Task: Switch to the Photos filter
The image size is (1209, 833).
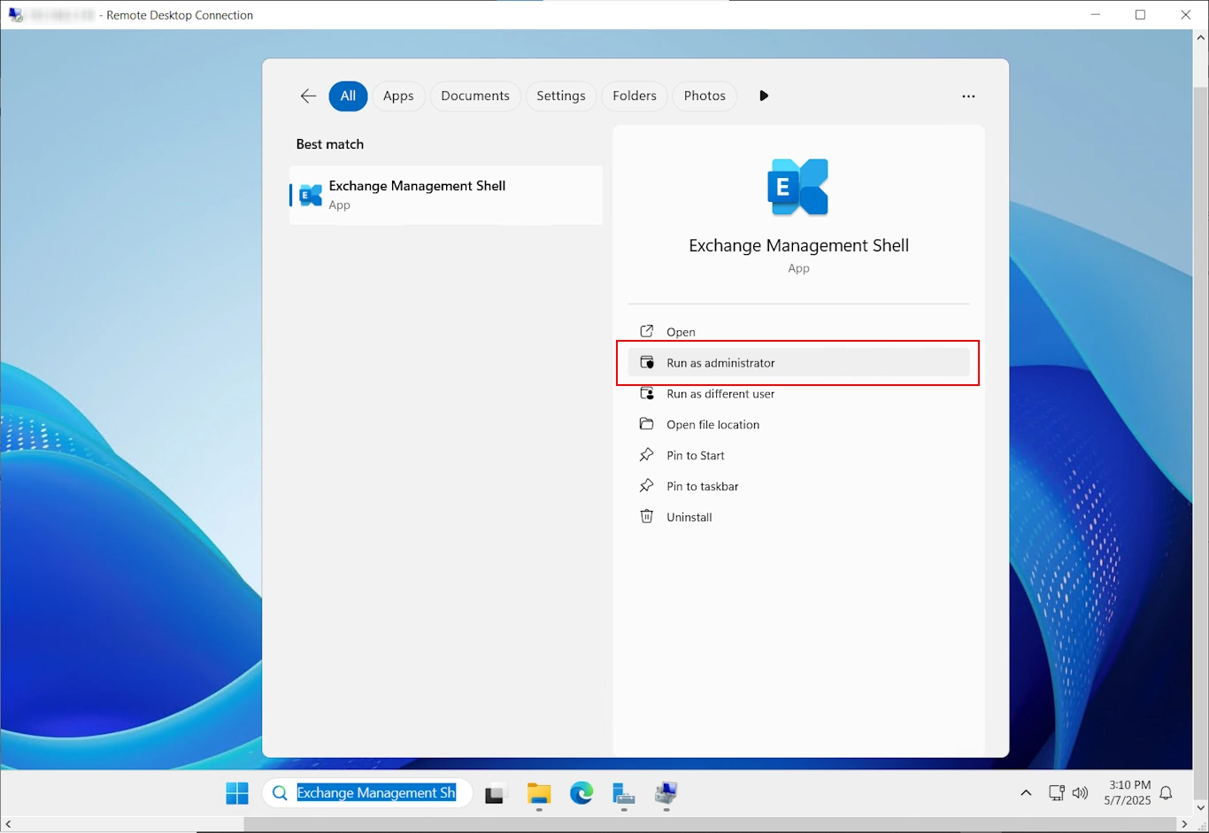Action: tap(705, 96)
